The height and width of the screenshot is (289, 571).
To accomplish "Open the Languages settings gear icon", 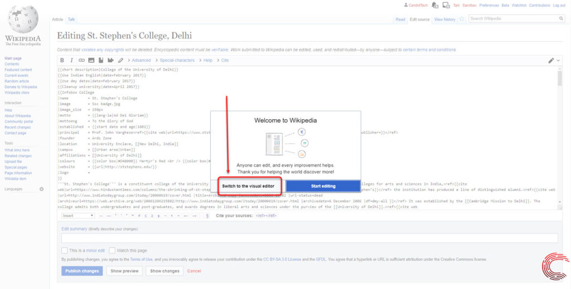I will click(41, 189).
